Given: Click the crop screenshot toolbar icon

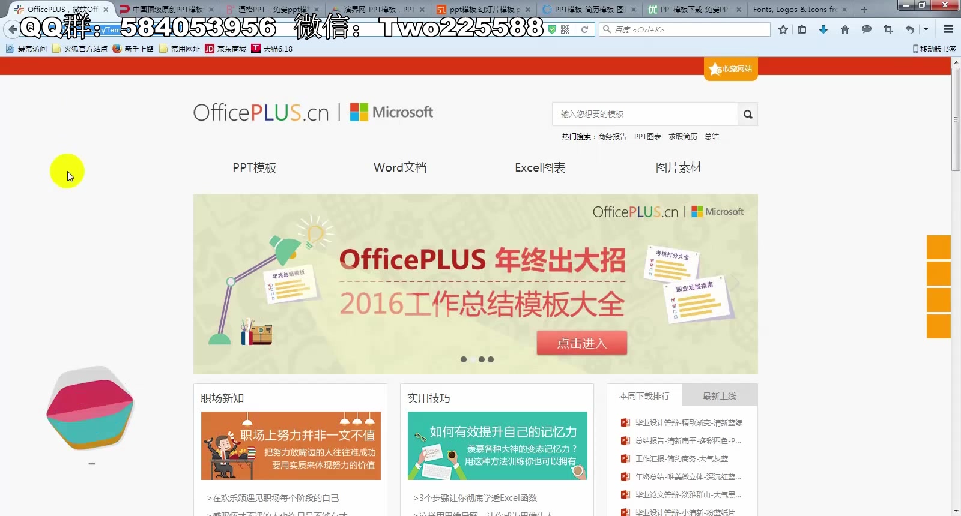Looking at the screenshot, I should [x=888, y=29].
